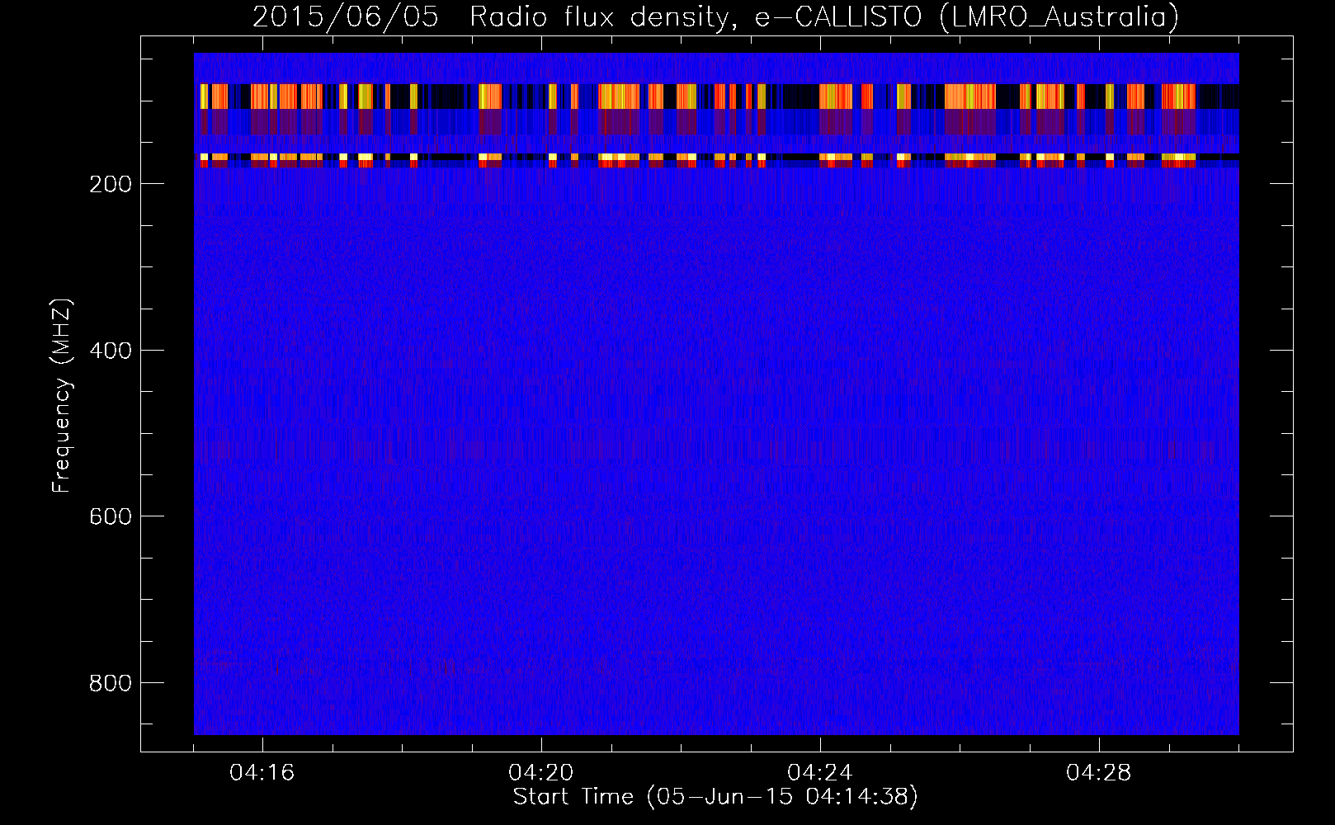Click the 'Frequency (MHZ)' axis label

click(62, 396)
